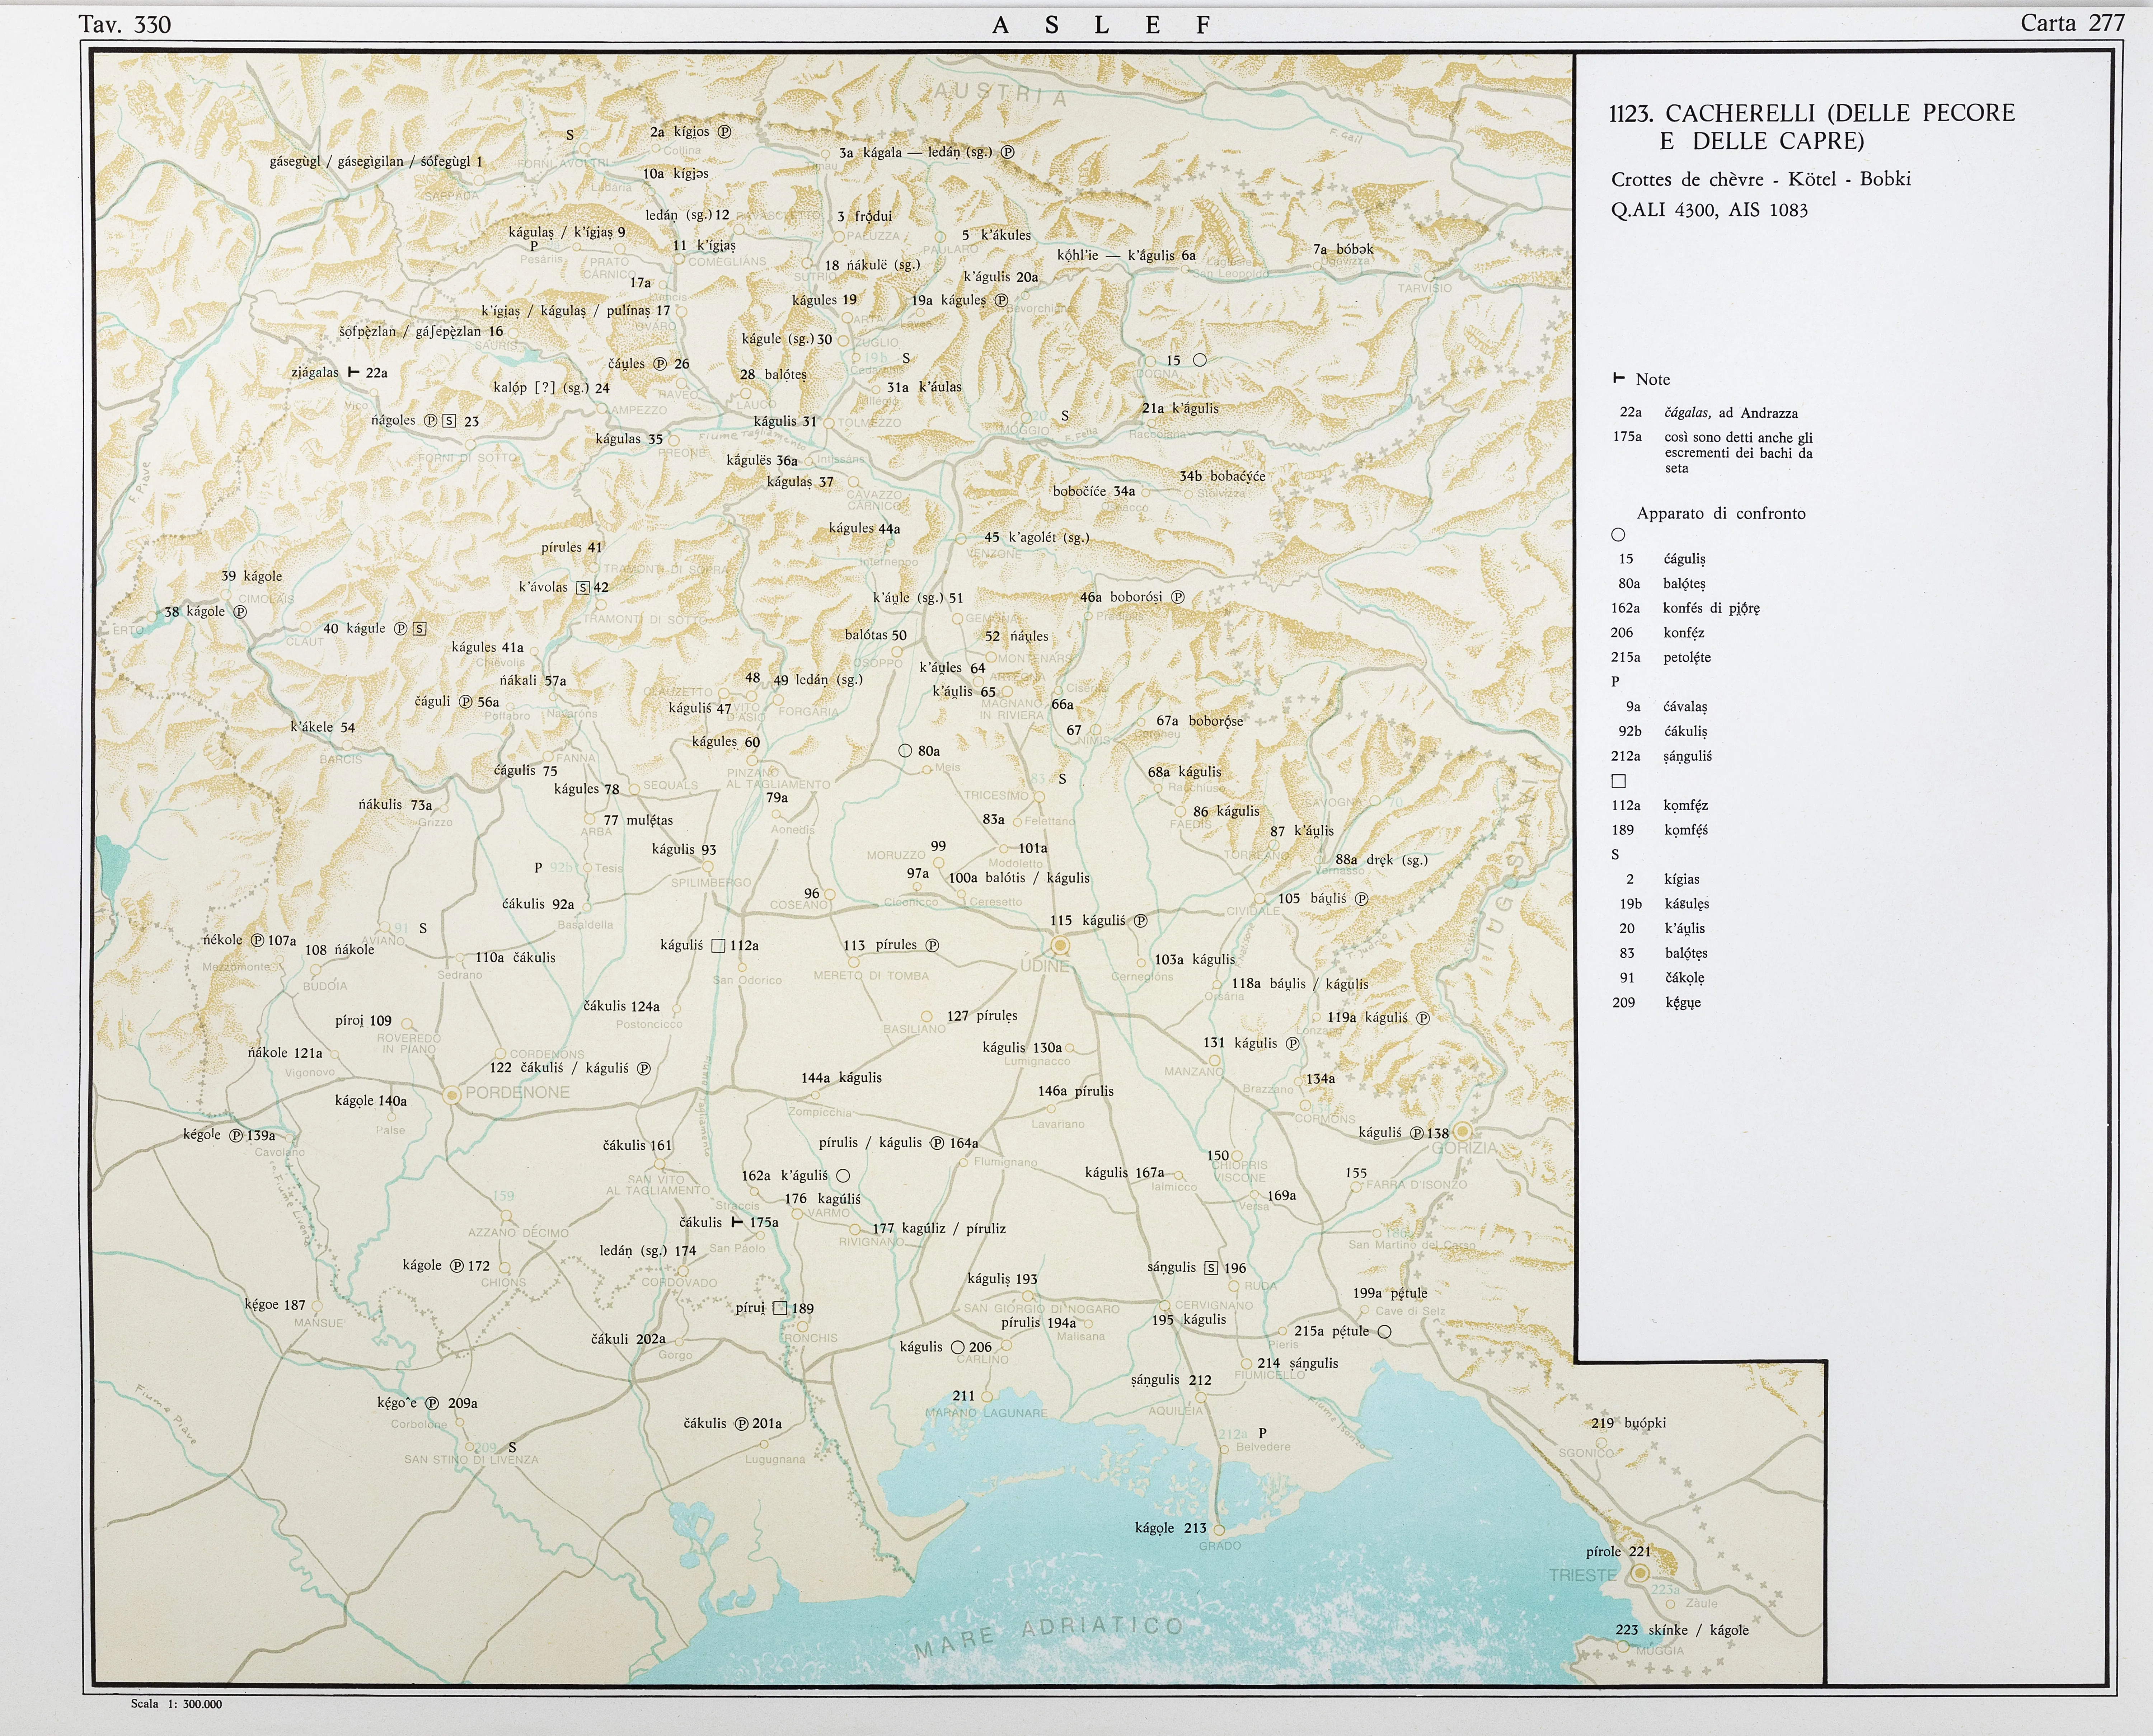
Task: Click the open circle symbol beside point 15
Action: pyautogui.click(x=1200, y=360)
